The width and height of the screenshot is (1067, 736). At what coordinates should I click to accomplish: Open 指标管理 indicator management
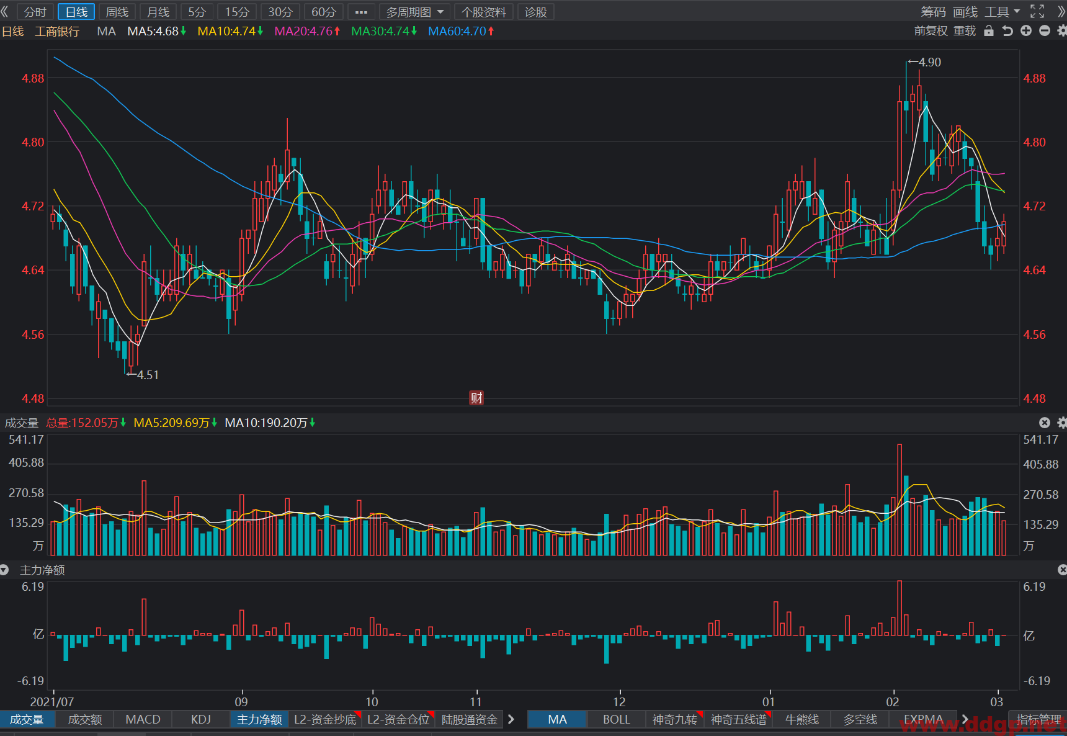point(1038,719)
